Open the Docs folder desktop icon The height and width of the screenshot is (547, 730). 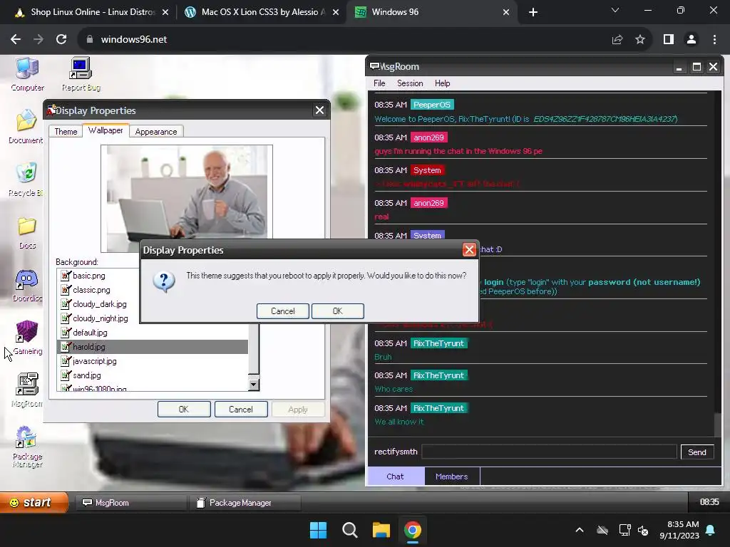(27, 233)
